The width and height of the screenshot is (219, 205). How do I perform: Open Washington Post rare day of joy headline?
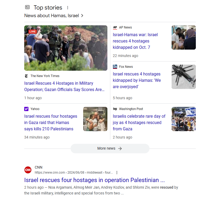point(139,122)
